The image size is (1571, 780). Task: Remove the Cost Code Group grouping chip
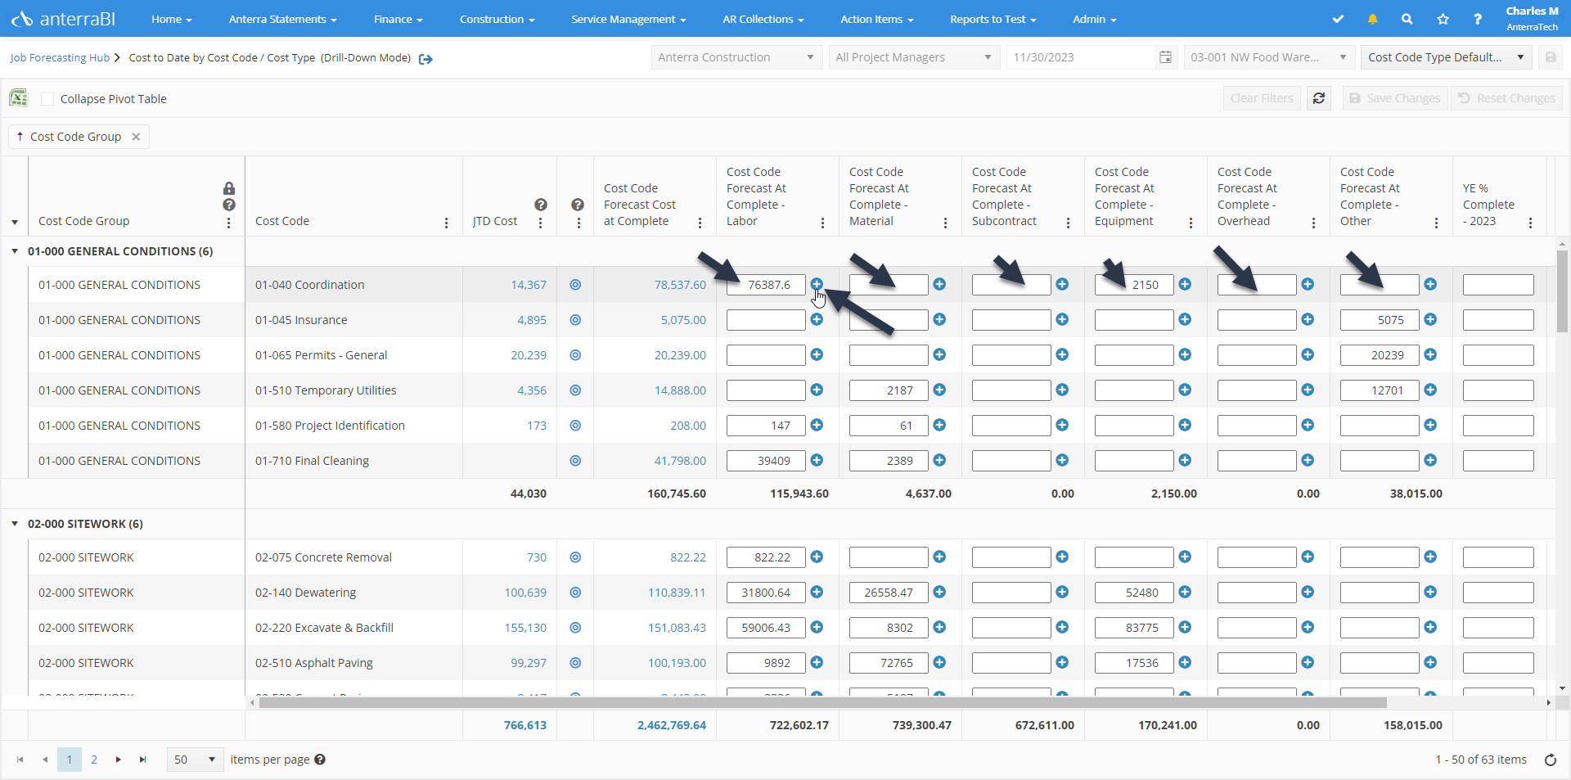coord(136,137)
